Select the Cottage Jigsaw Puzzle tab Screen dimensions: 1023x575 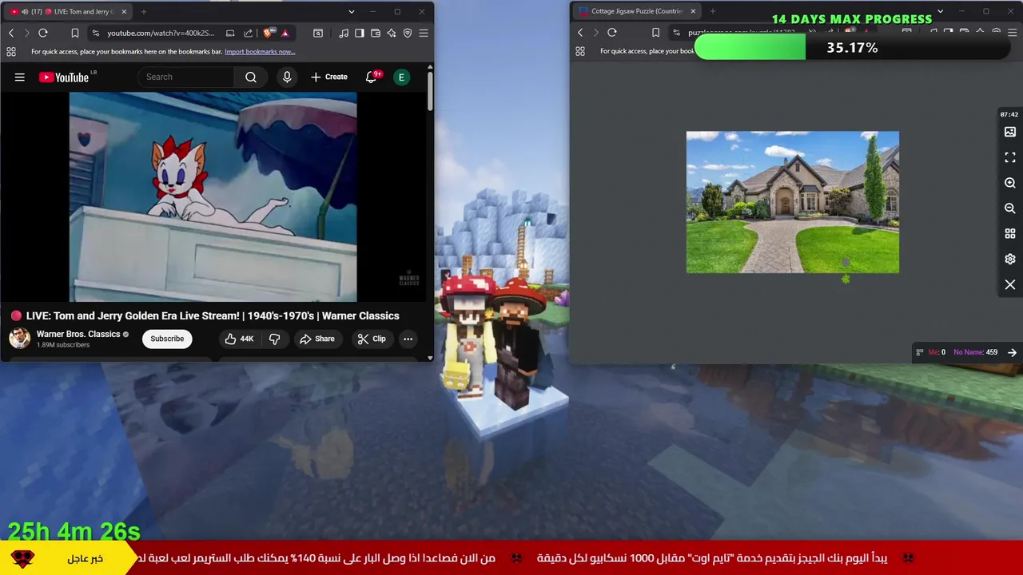(635, 11)
